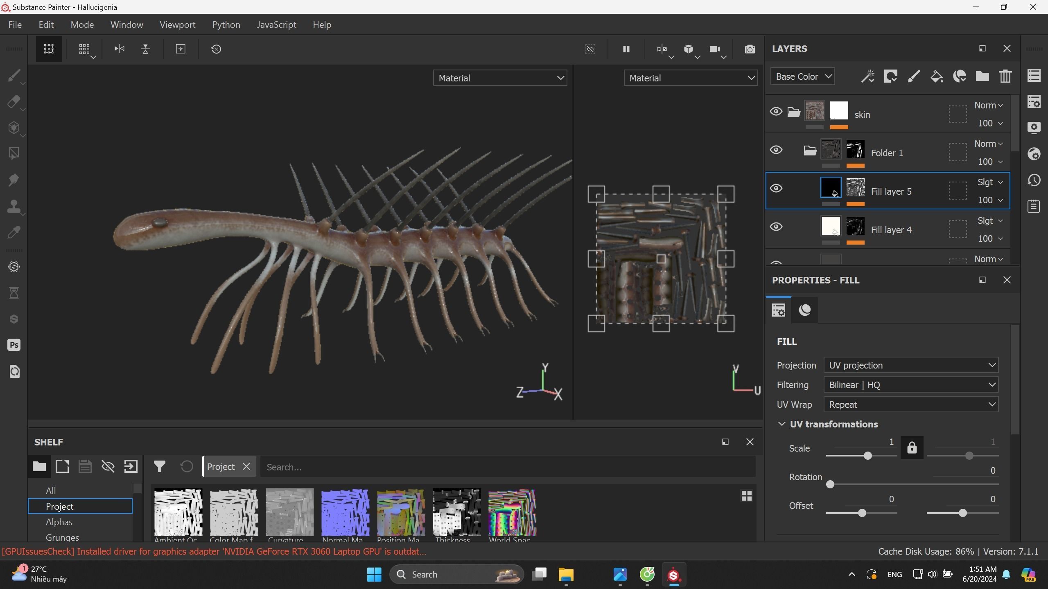The width and height of the screenshot is (1048, 589).
Task: Click the Shelf search field
Action: coord(508,467)
